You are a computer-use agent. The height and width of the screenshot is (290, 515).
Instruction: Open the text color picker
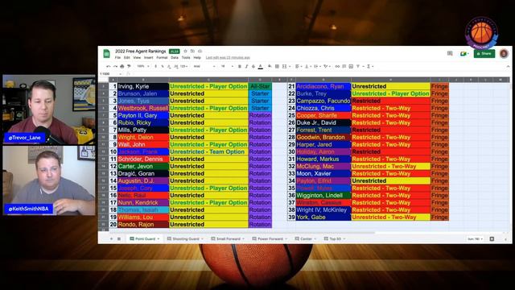261,66
